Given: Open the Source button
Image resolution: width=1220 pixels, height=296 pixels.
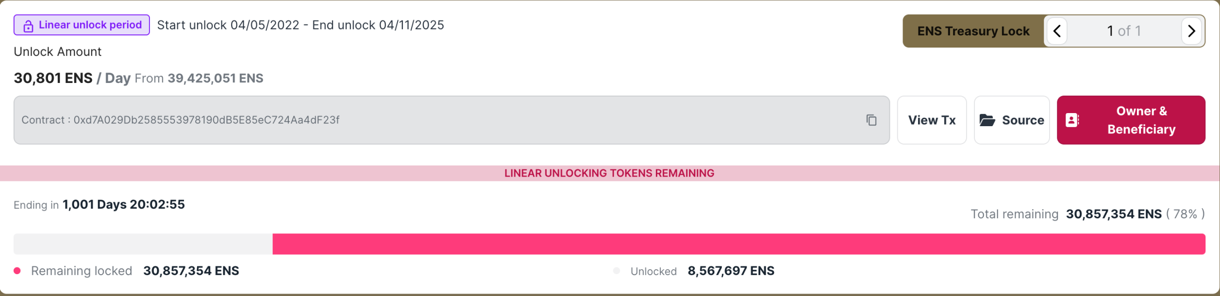Looking at the screenshot, I should [x=1012, y=120].
